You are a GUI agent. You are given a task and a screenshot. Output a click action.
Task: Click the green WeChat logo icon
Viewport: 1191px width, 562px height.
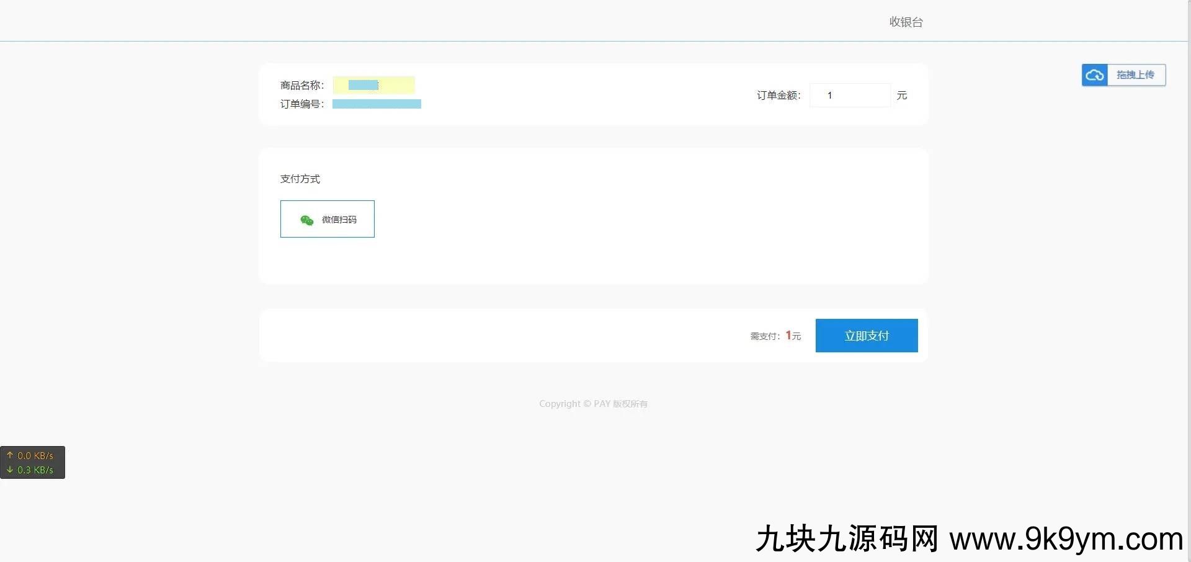[306, 220]
